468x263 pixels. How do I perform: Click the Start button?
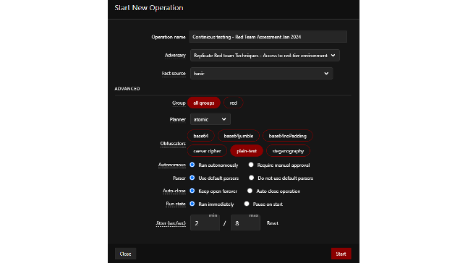pos(341,254)
